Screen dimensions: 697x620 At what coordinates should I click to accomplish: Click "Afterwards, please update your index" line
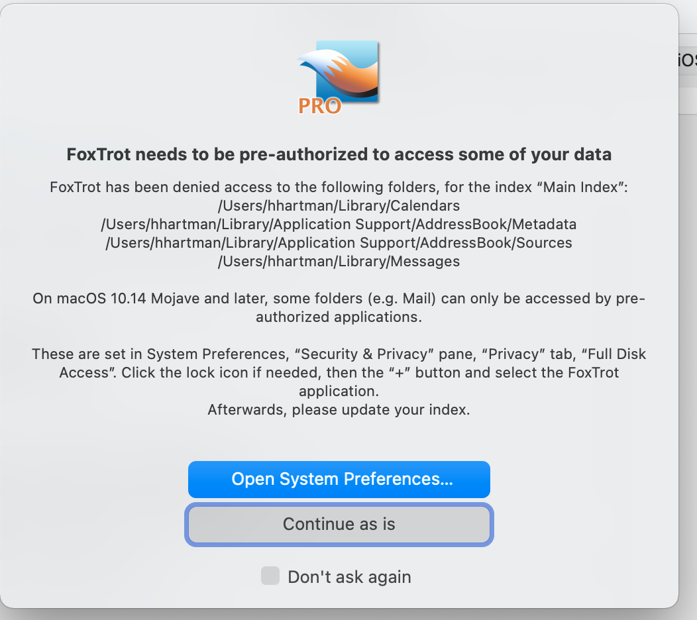pyautogui.click(x=339, y=410)
